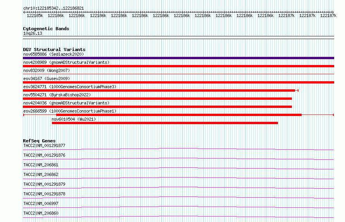
Task: Click the TACC2|NM_001291879 gene label
Action: [44, 184]
